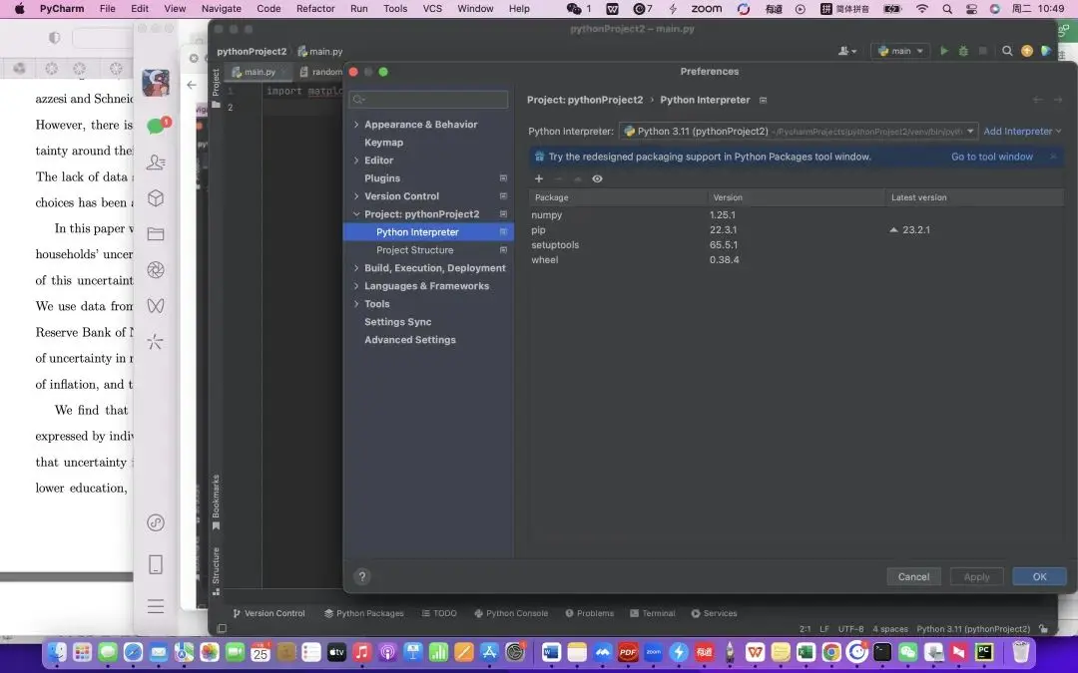Expand Appearance & Behavior settings
This screenshot has width=1078, height=673.
coord(356,125)
